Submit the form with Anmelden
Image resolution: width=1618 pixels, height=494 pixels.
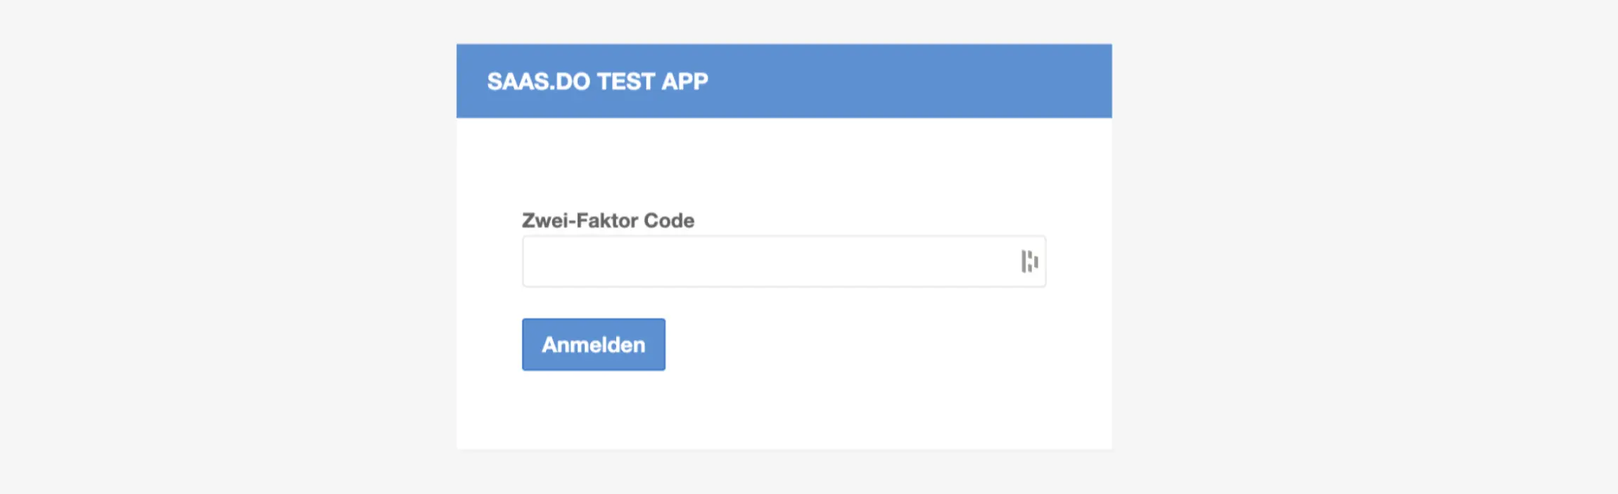point(593,344)
